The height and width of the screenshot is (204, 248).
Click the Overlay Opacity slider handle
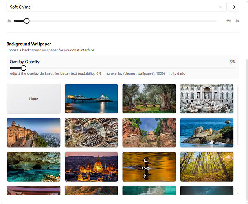coord(24,68)
